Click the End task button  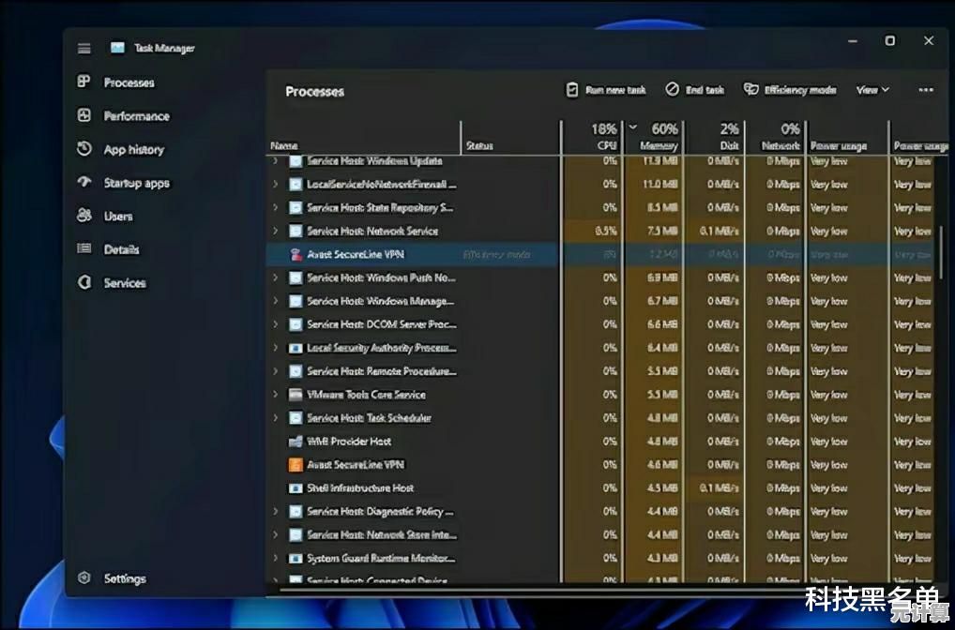695,90
